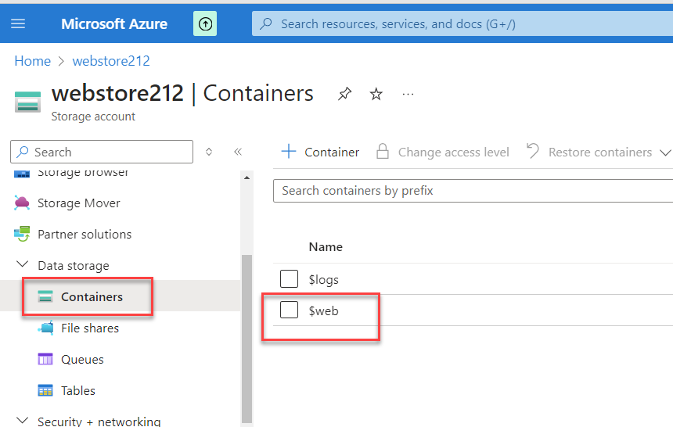
Task: Expand the Security + networking section
Action: coord(22,421)
